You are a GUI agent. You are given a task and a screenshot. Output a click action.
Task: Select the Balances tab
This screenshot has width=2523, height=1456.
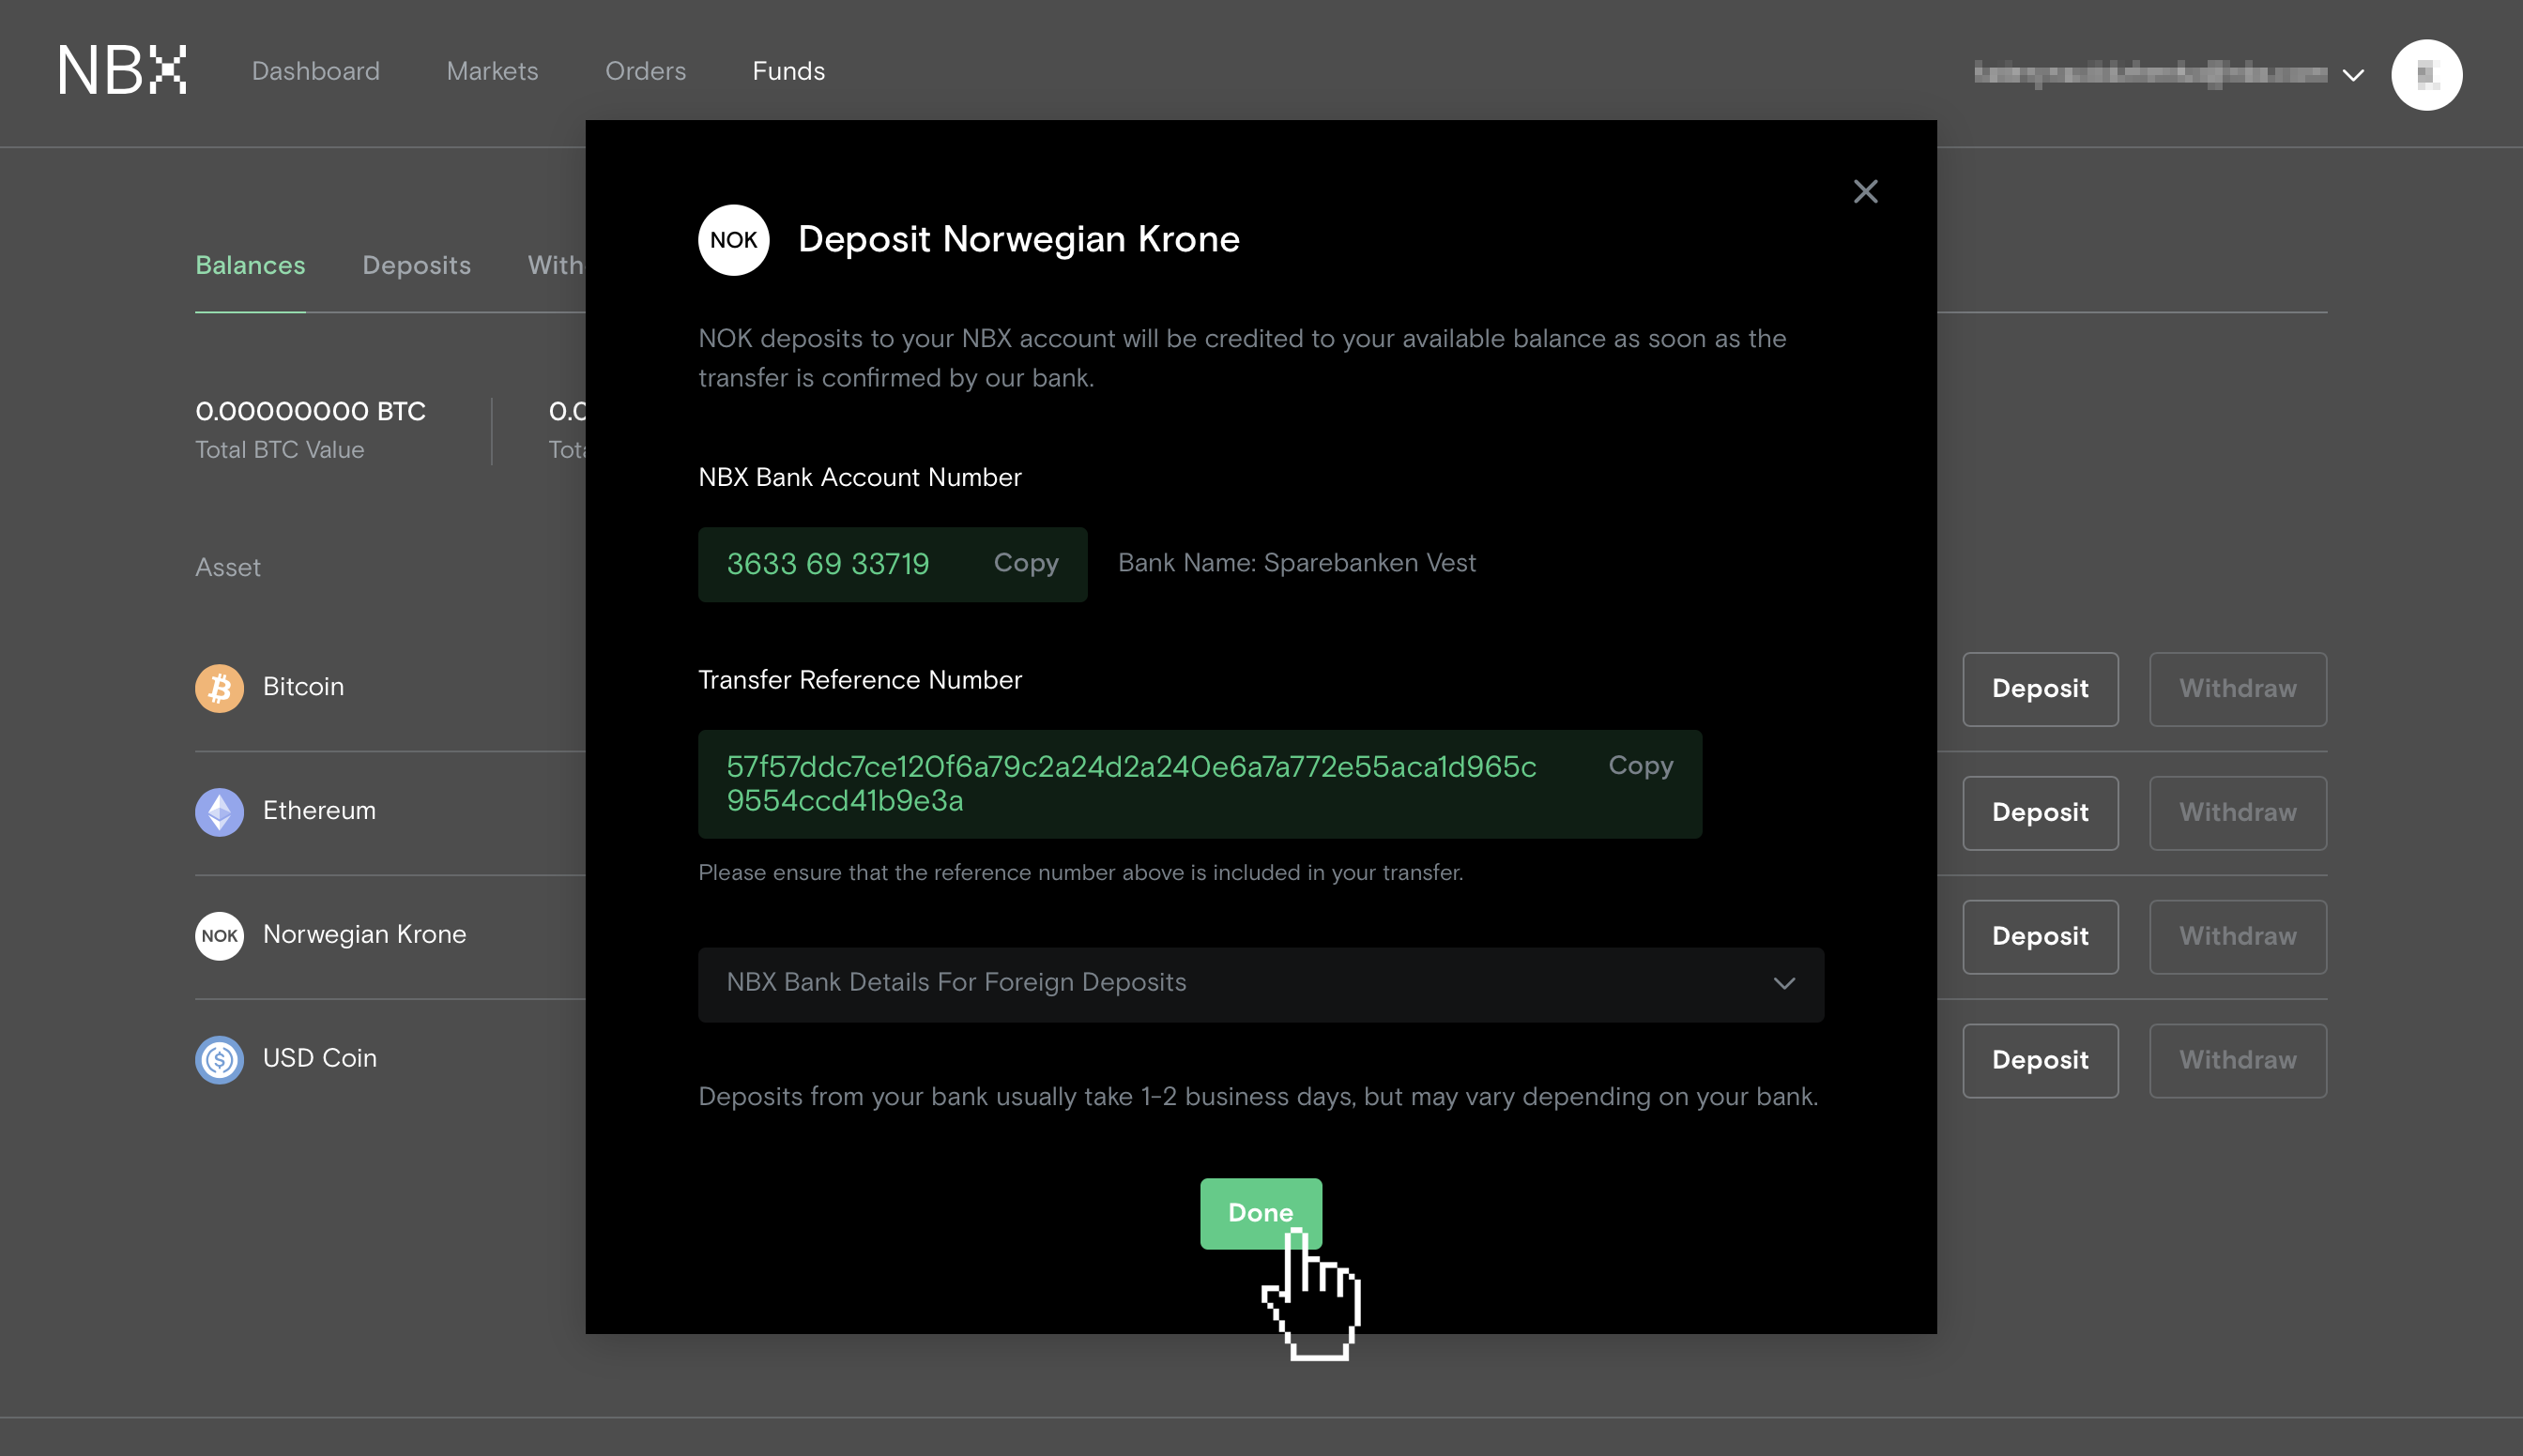tap(250, 265)
